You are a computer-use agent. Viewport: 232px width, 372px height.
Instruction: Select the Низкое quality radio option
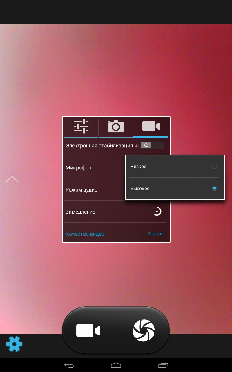click(214, 167)
